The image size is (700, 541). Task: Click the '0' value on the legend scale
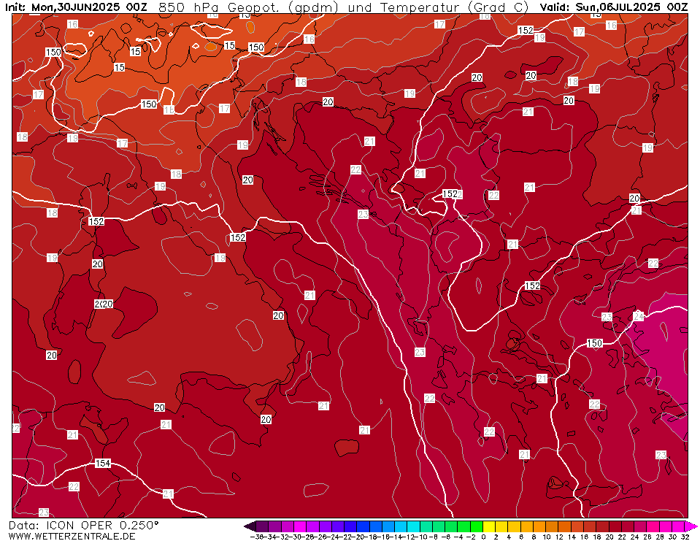coord(483,537)
